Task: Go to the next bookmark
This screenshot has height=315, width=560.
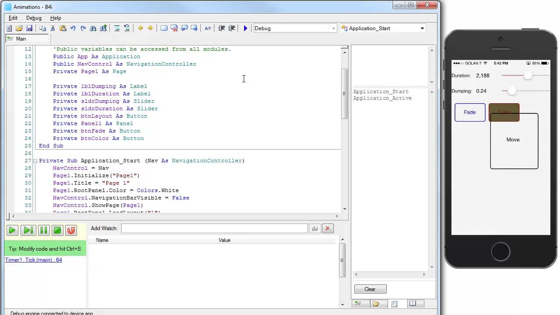Action: click(194, 28)
